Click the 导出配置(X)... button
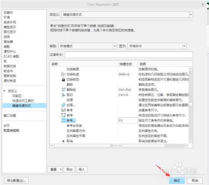The width and height of the screenshot is (209, 185). click(x=16, y=180)
